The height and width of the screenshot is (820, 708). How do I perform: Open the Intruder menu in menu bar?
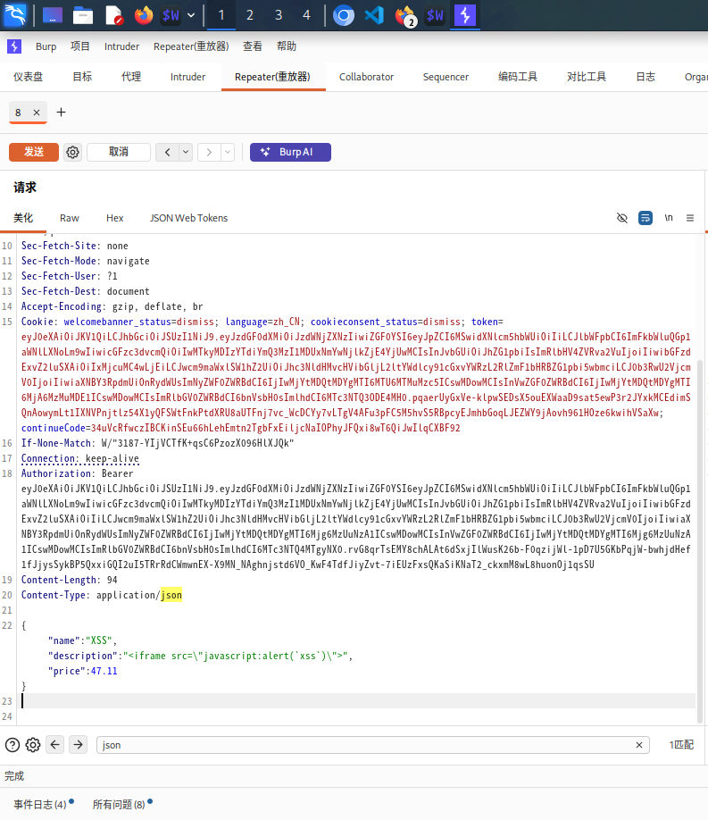pos(121,46)
